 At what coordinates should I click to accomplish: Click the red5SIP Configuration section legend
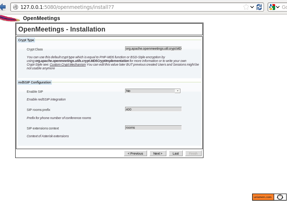click(35, 82)
